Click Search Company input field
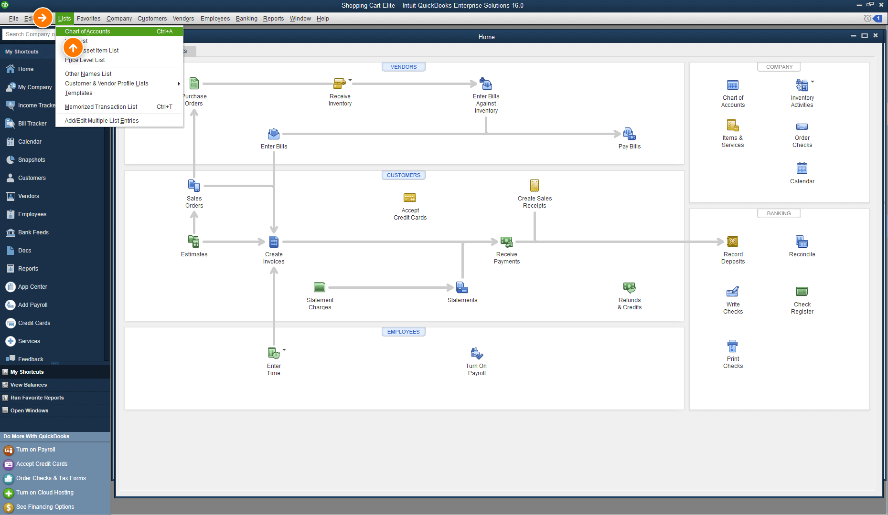The image size is (888, 515). [29, 34]
